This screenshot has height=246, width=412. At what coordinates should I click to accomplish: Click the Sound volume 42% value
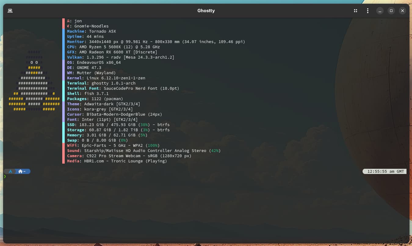pos(215,151)
